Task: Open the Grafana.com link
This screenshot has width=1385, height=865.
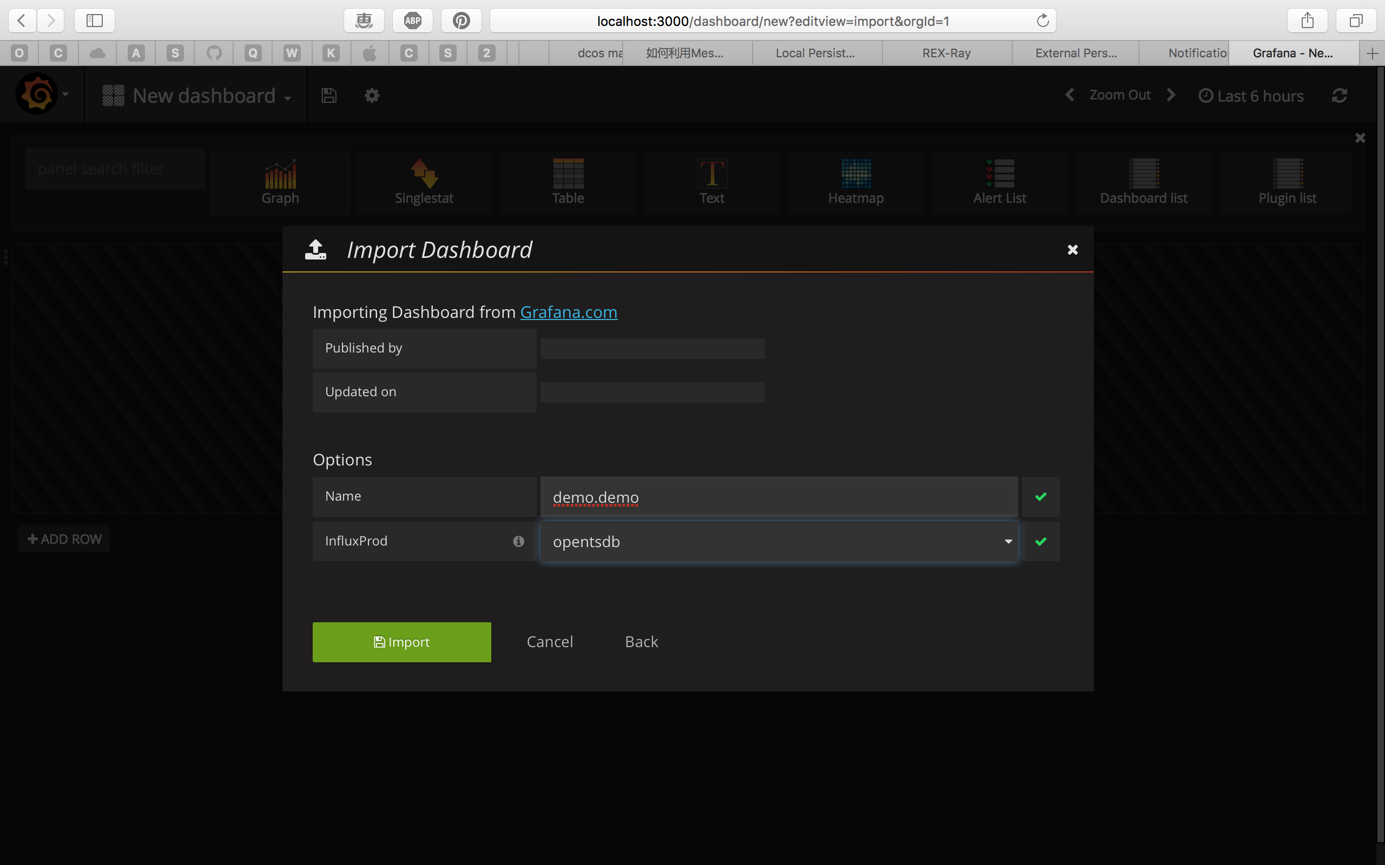Action: tap(569, 312)
